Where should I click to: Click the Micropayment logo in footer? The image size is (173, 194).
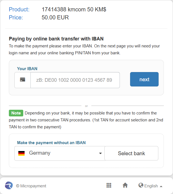click(x=9, y=185)
